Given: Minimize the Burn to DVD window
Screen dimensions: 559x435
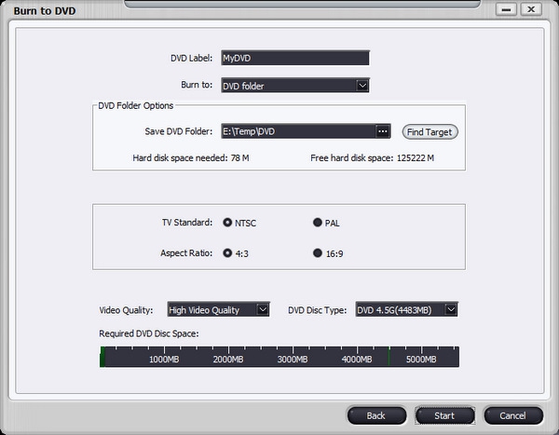Looking at the screenshot, I should pos(506,9).
